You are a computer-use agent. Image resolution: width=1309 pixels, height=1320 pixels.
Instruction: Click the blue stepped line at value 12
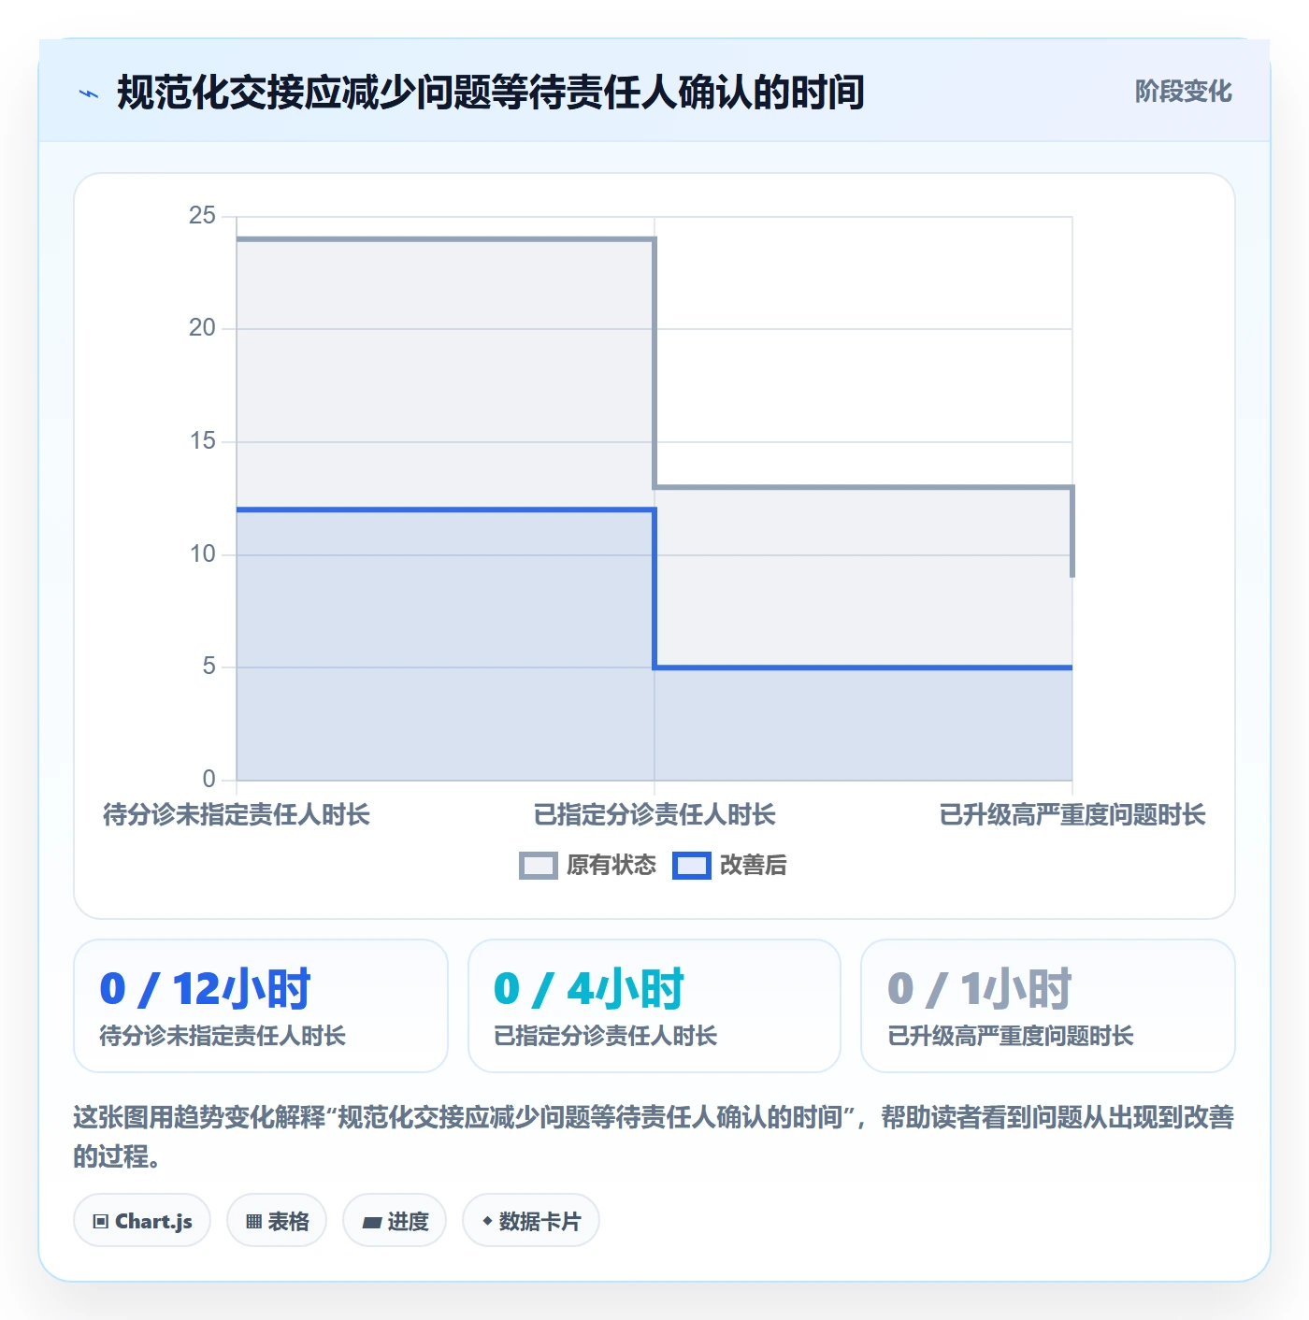(445, 509)
